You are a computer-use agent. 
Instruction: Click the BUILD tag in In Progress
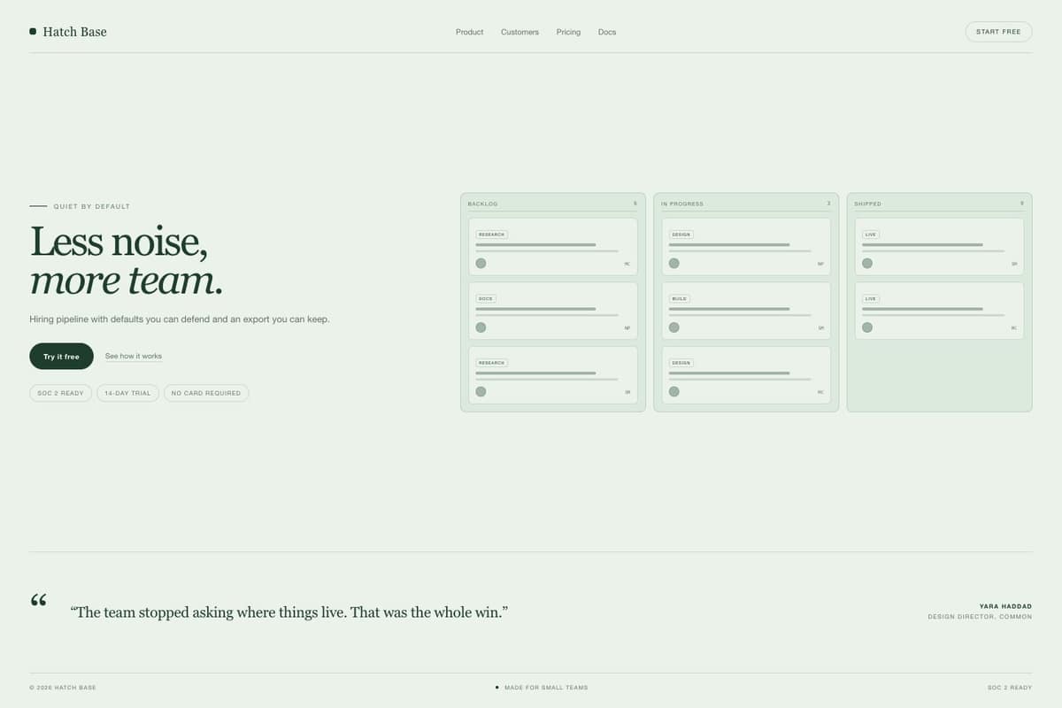(679, 299)
